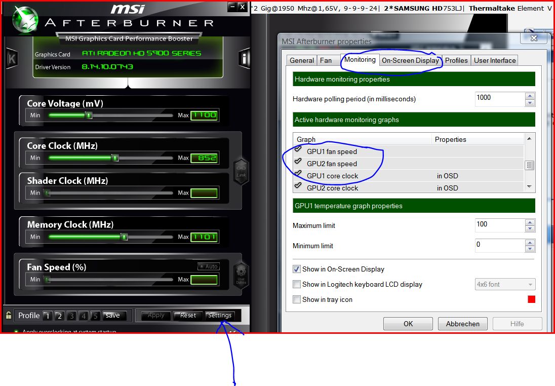
Task: Select the Monitoring tab
Action: coord(360,59)
